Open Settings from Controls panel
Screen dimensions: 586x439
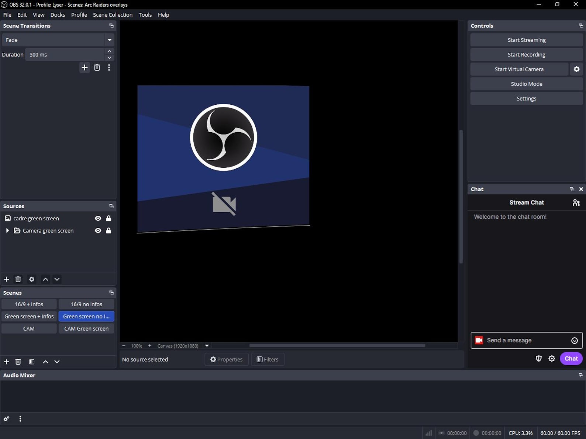point(527,98)
